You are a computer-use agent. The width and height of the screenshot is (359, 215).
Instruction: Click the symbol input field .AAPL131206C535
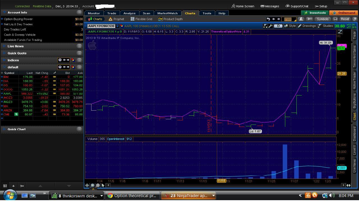point(101,26)
